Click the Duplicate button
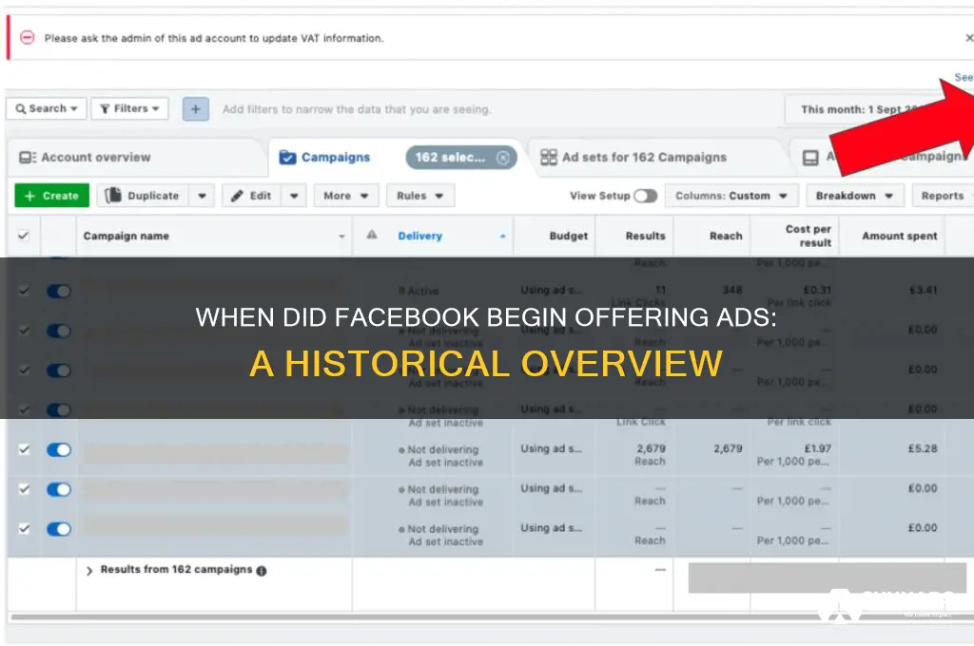 coord(144,196)
